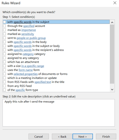Cancel the Rules Wizard
This screenshot has width=119, height=140.
39,136
